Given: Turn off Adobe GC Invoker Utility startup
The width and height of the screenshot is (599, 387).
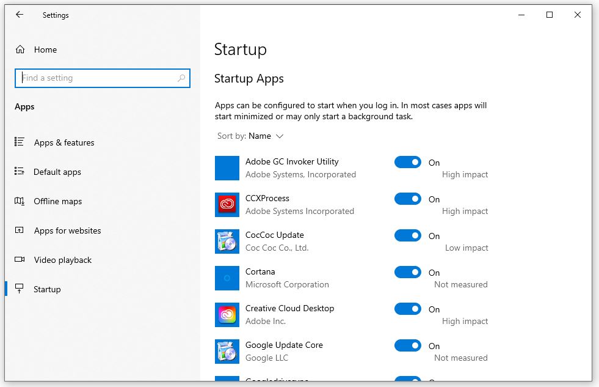Looking at the screenshot, I should (x=408, y=162).
